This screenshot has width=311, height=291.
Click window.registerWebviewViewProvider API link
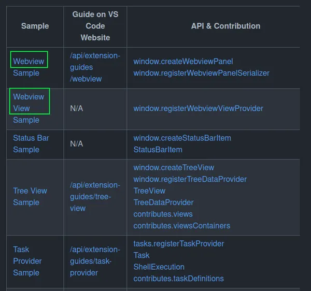[x=199, y=109]
